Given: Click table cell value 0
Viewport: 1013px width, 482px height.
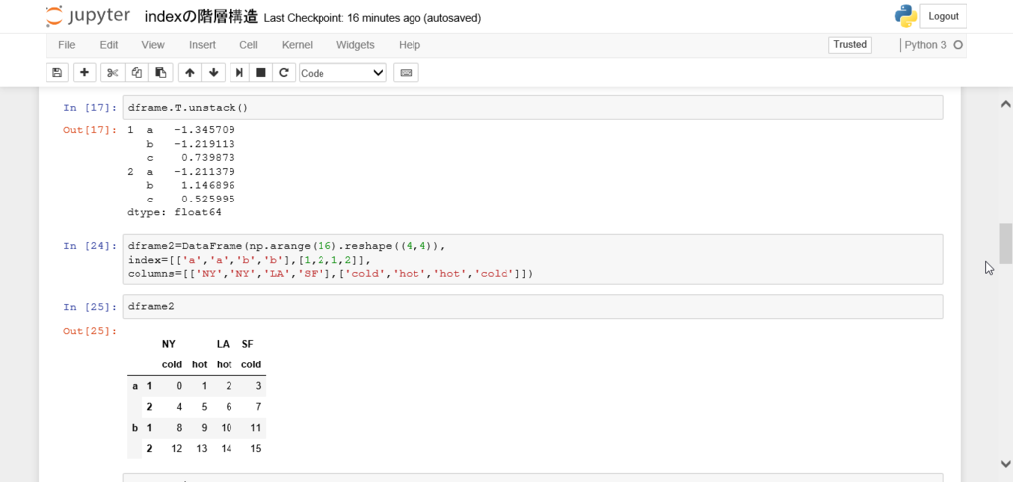Looking at the screenshot, I should coord(179,386).
